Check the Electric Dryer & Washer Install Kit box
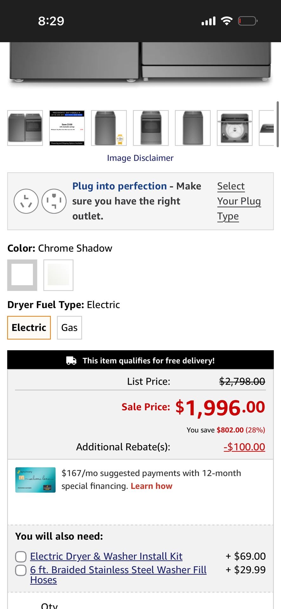 pos(21,556)
